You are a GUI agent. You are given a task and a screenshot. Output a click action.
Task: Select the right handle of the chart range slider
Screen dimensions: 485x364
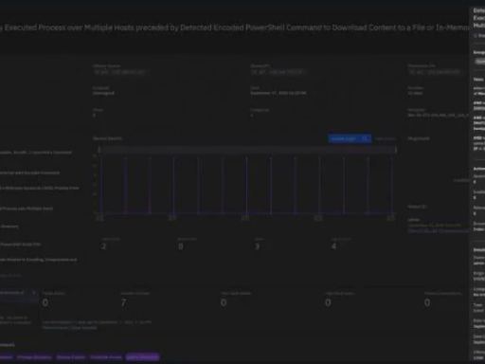tap(395, 150)
